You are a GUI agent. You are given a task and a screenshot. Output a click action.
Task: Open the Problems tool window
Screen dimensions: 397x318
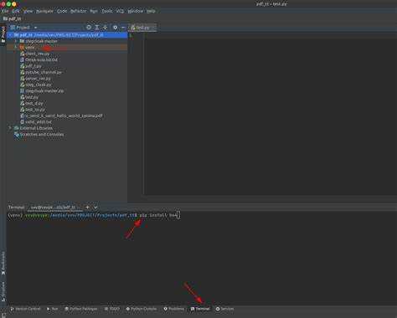[x=173, y=309]
